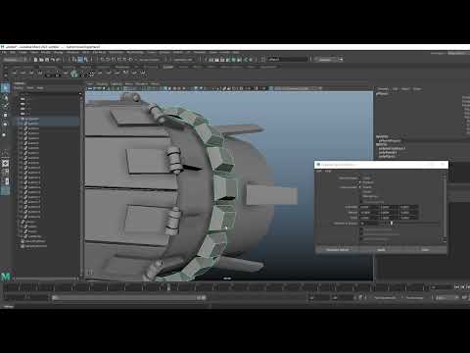This screenshot has height=353, width=470.
Task: Open the Show menu in Outliner panel
Action: (29, 88)
